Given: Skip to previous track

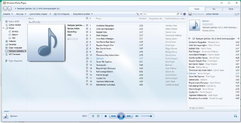Looking at the screenshot, I should click(x=113, y=116).
